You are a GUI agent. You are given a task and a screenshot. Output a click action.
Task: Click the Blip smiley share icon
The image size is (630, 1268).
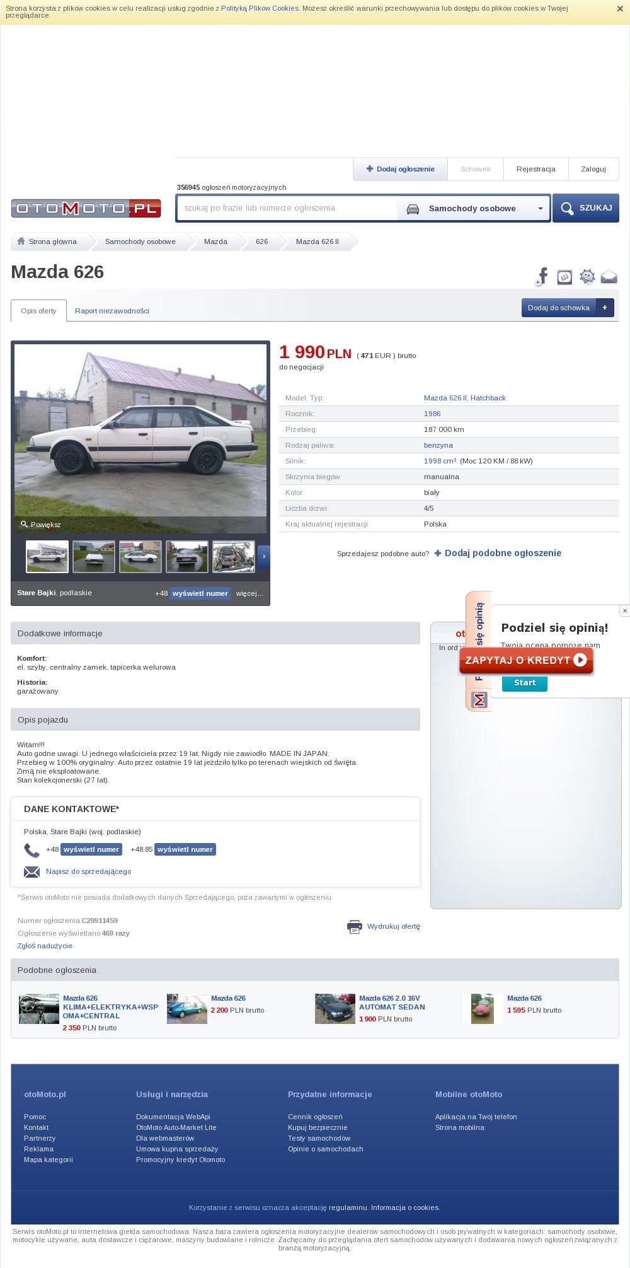click(587, 277)
